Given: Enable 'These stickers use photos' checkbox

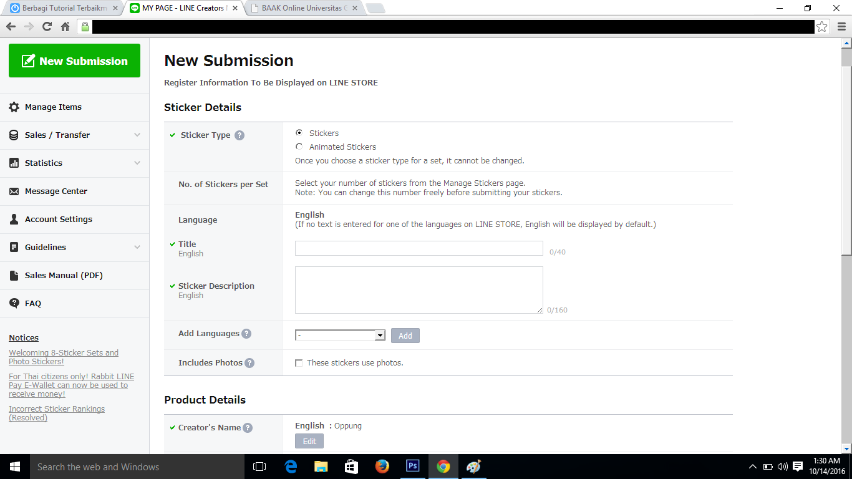Looking at the screenshot, I should pyautogui.click(x=299, y=363).
